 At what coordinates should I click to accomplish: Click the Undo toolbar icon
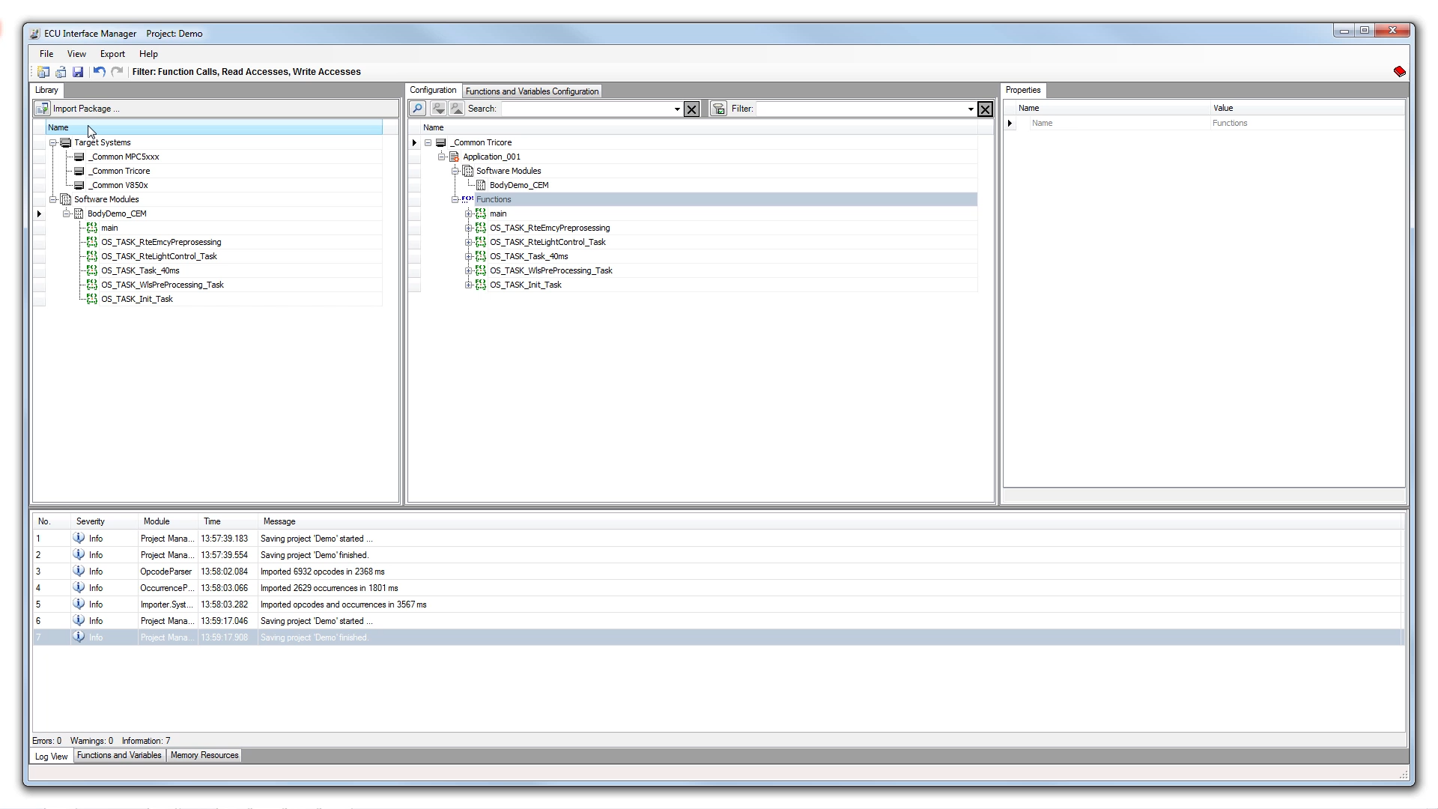(99, 72)
